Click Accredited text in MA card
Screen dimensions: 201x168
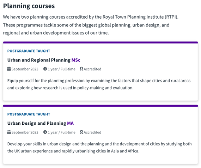[x=92, y=132]
